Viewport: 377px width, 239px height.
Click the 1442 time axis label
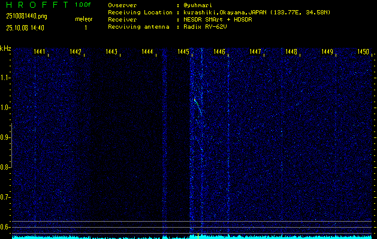(76, 51)
